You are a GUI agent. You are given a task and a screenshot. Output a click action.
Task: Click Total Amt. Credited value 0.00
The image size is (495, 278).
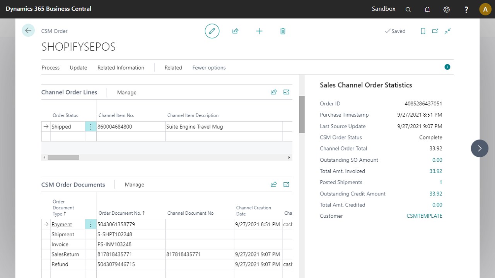pos(437,205)
